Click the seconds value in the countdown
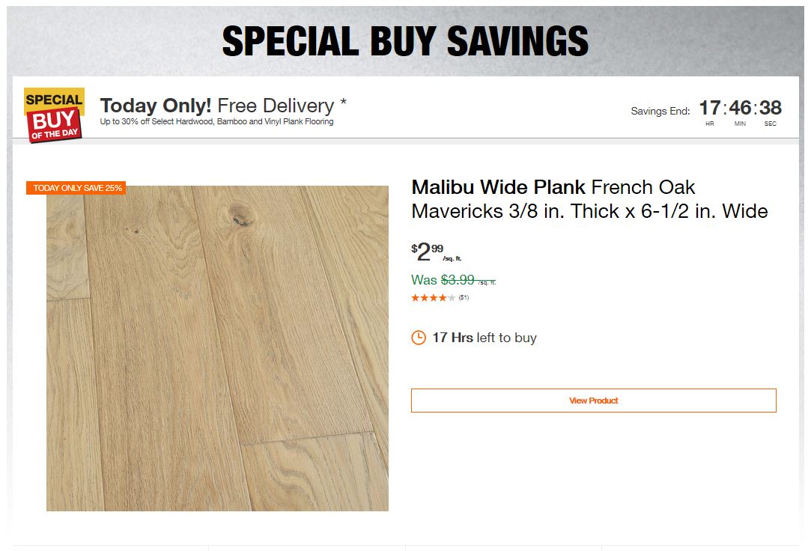811x551 pixels. coord(771,108)
